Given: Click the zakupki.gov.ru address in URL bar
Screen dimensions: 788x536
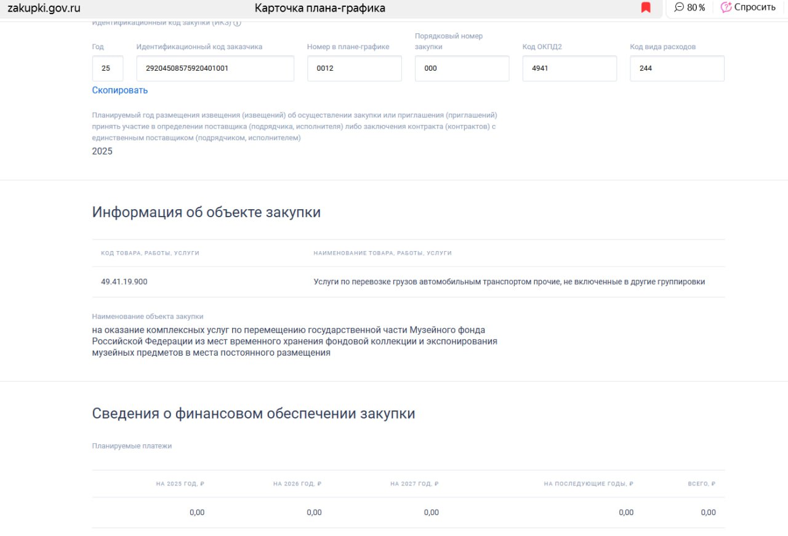Looking at the screenshot, I should pyautogui.click(x=44, y=8).
